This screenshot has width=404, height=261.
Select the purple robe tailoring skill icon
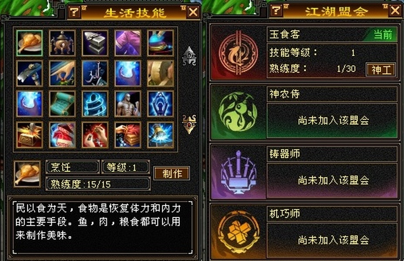point(128,43)
